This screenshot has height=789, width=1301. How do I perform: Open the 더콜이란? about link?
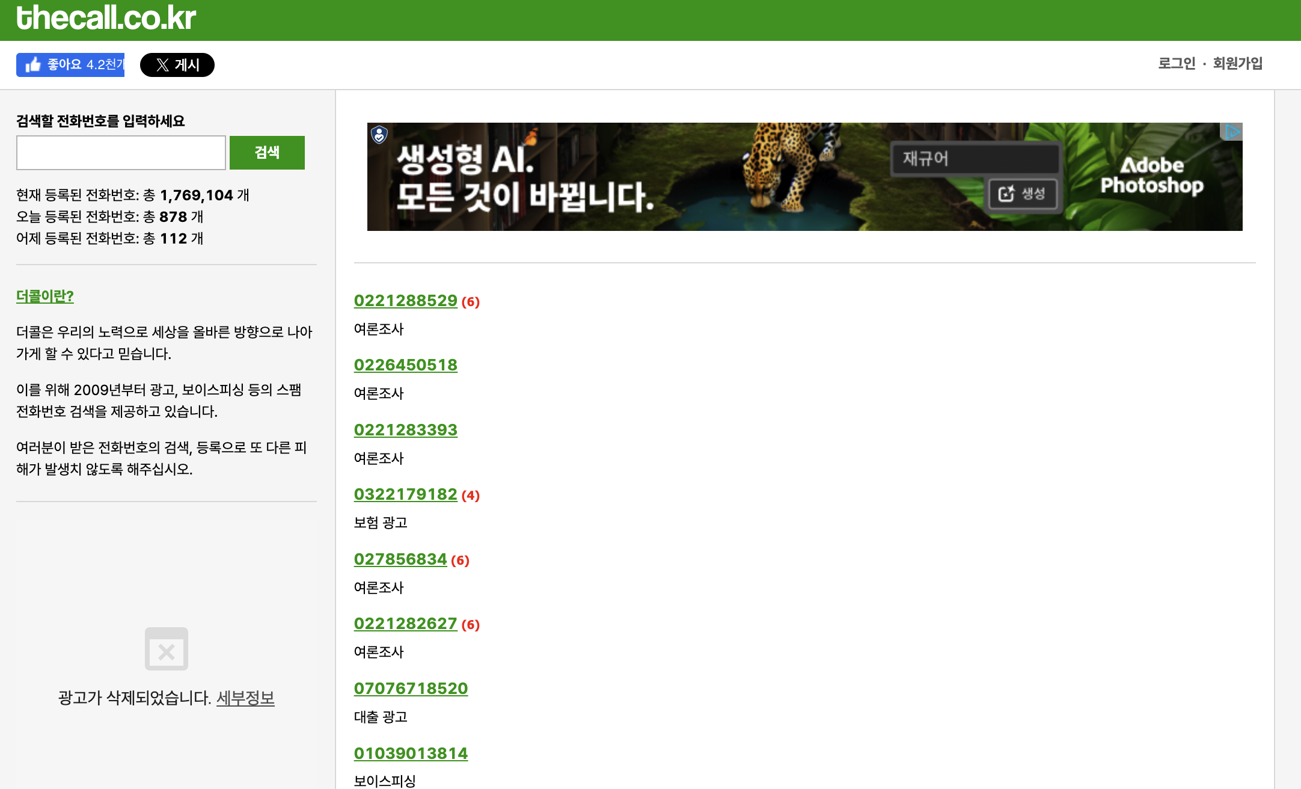click(x=45, y=296)
